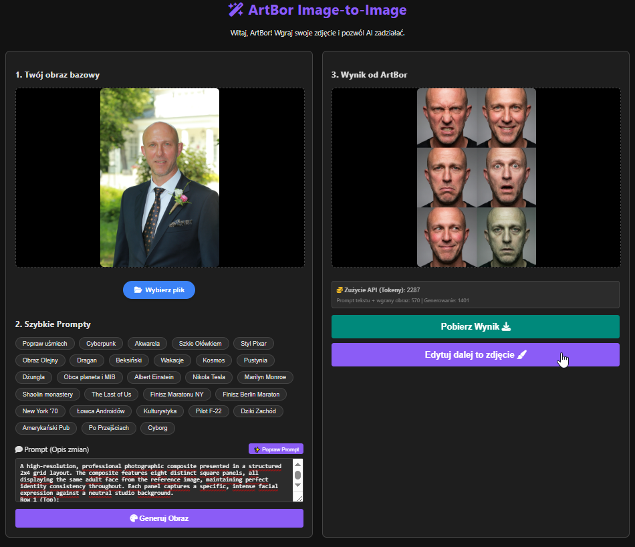
Task: Click the download icon on Pobierz Wynik
Action: pos(506,326)
